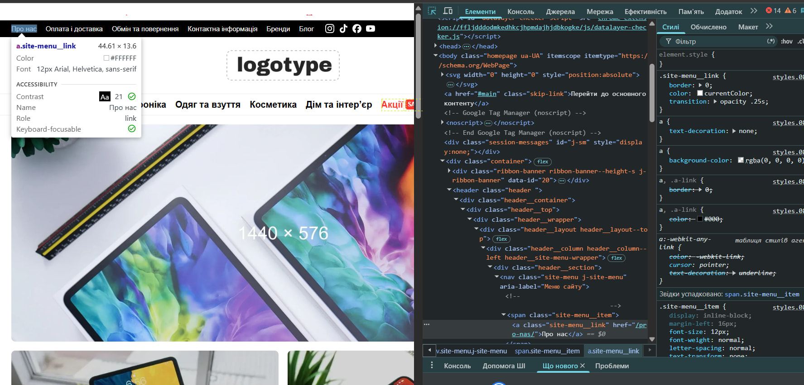Click the logotype image in the header
Screen dimensions: 804x385
(283, 65)
